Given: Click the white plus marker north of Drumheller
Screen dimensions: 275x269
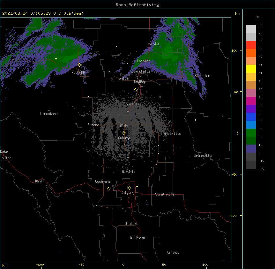Looking at the screenshot, I should [x=195, y=120].
